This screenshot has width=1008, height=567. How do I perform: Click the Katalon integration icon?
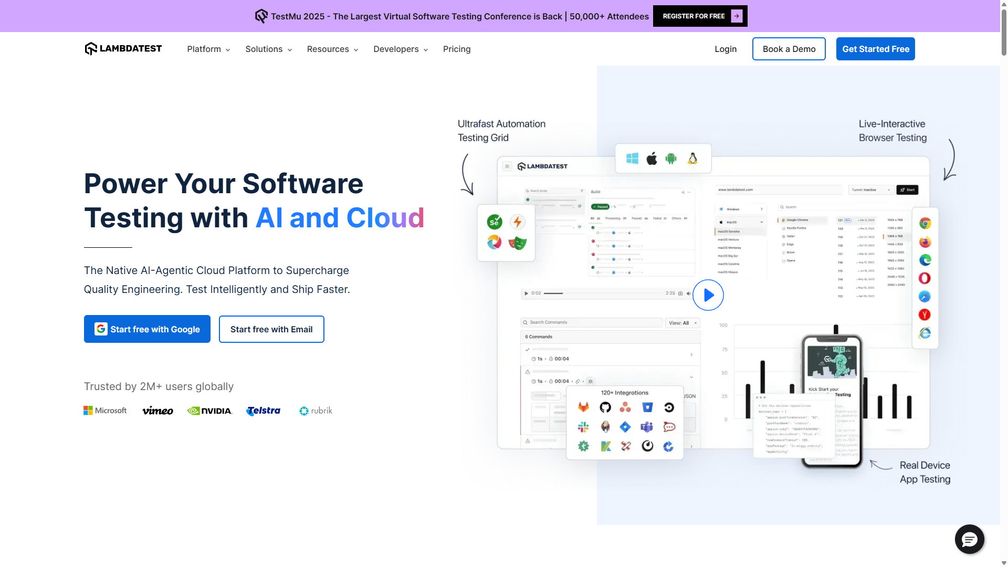coord(606,446)
